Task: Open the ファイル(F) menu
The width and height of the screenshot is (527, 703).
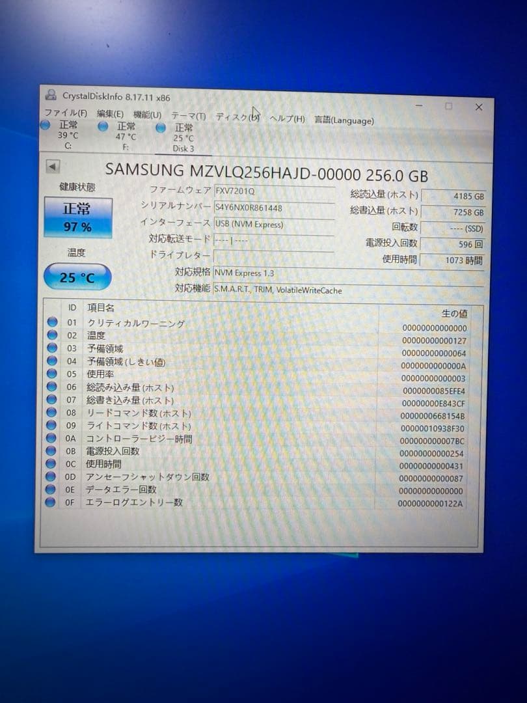Action: (x=66, y=113)
